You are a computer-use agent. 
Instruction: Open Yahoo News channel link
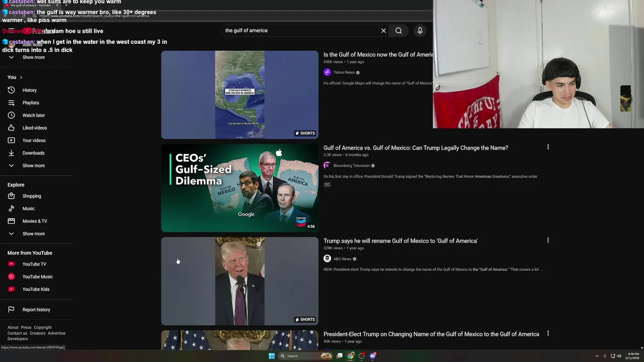(x=344, y=72)
